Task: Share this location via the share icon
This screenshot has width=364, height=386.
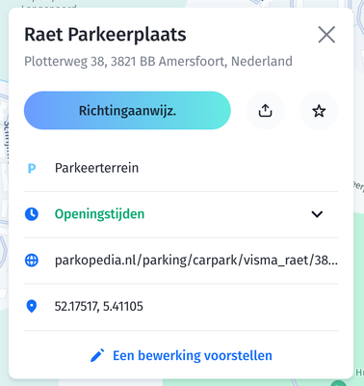Action: (x=265, y=110)
